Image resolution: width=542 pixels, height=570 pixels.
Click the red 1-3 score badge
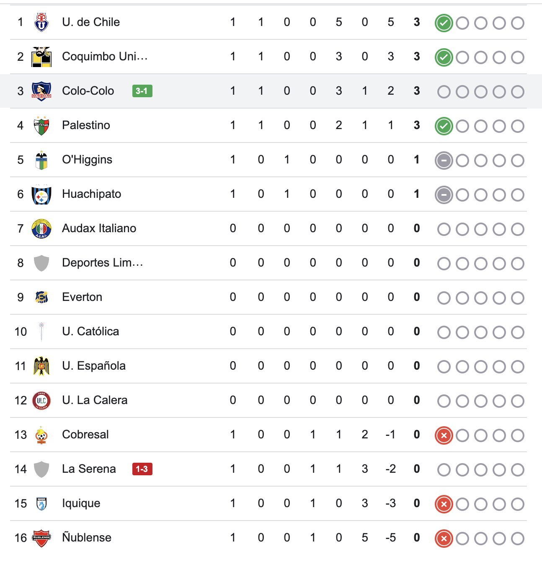point(142,469)
